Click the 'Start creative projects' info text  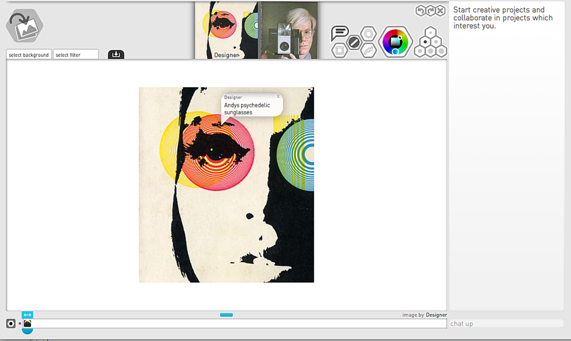coord(502,18)
